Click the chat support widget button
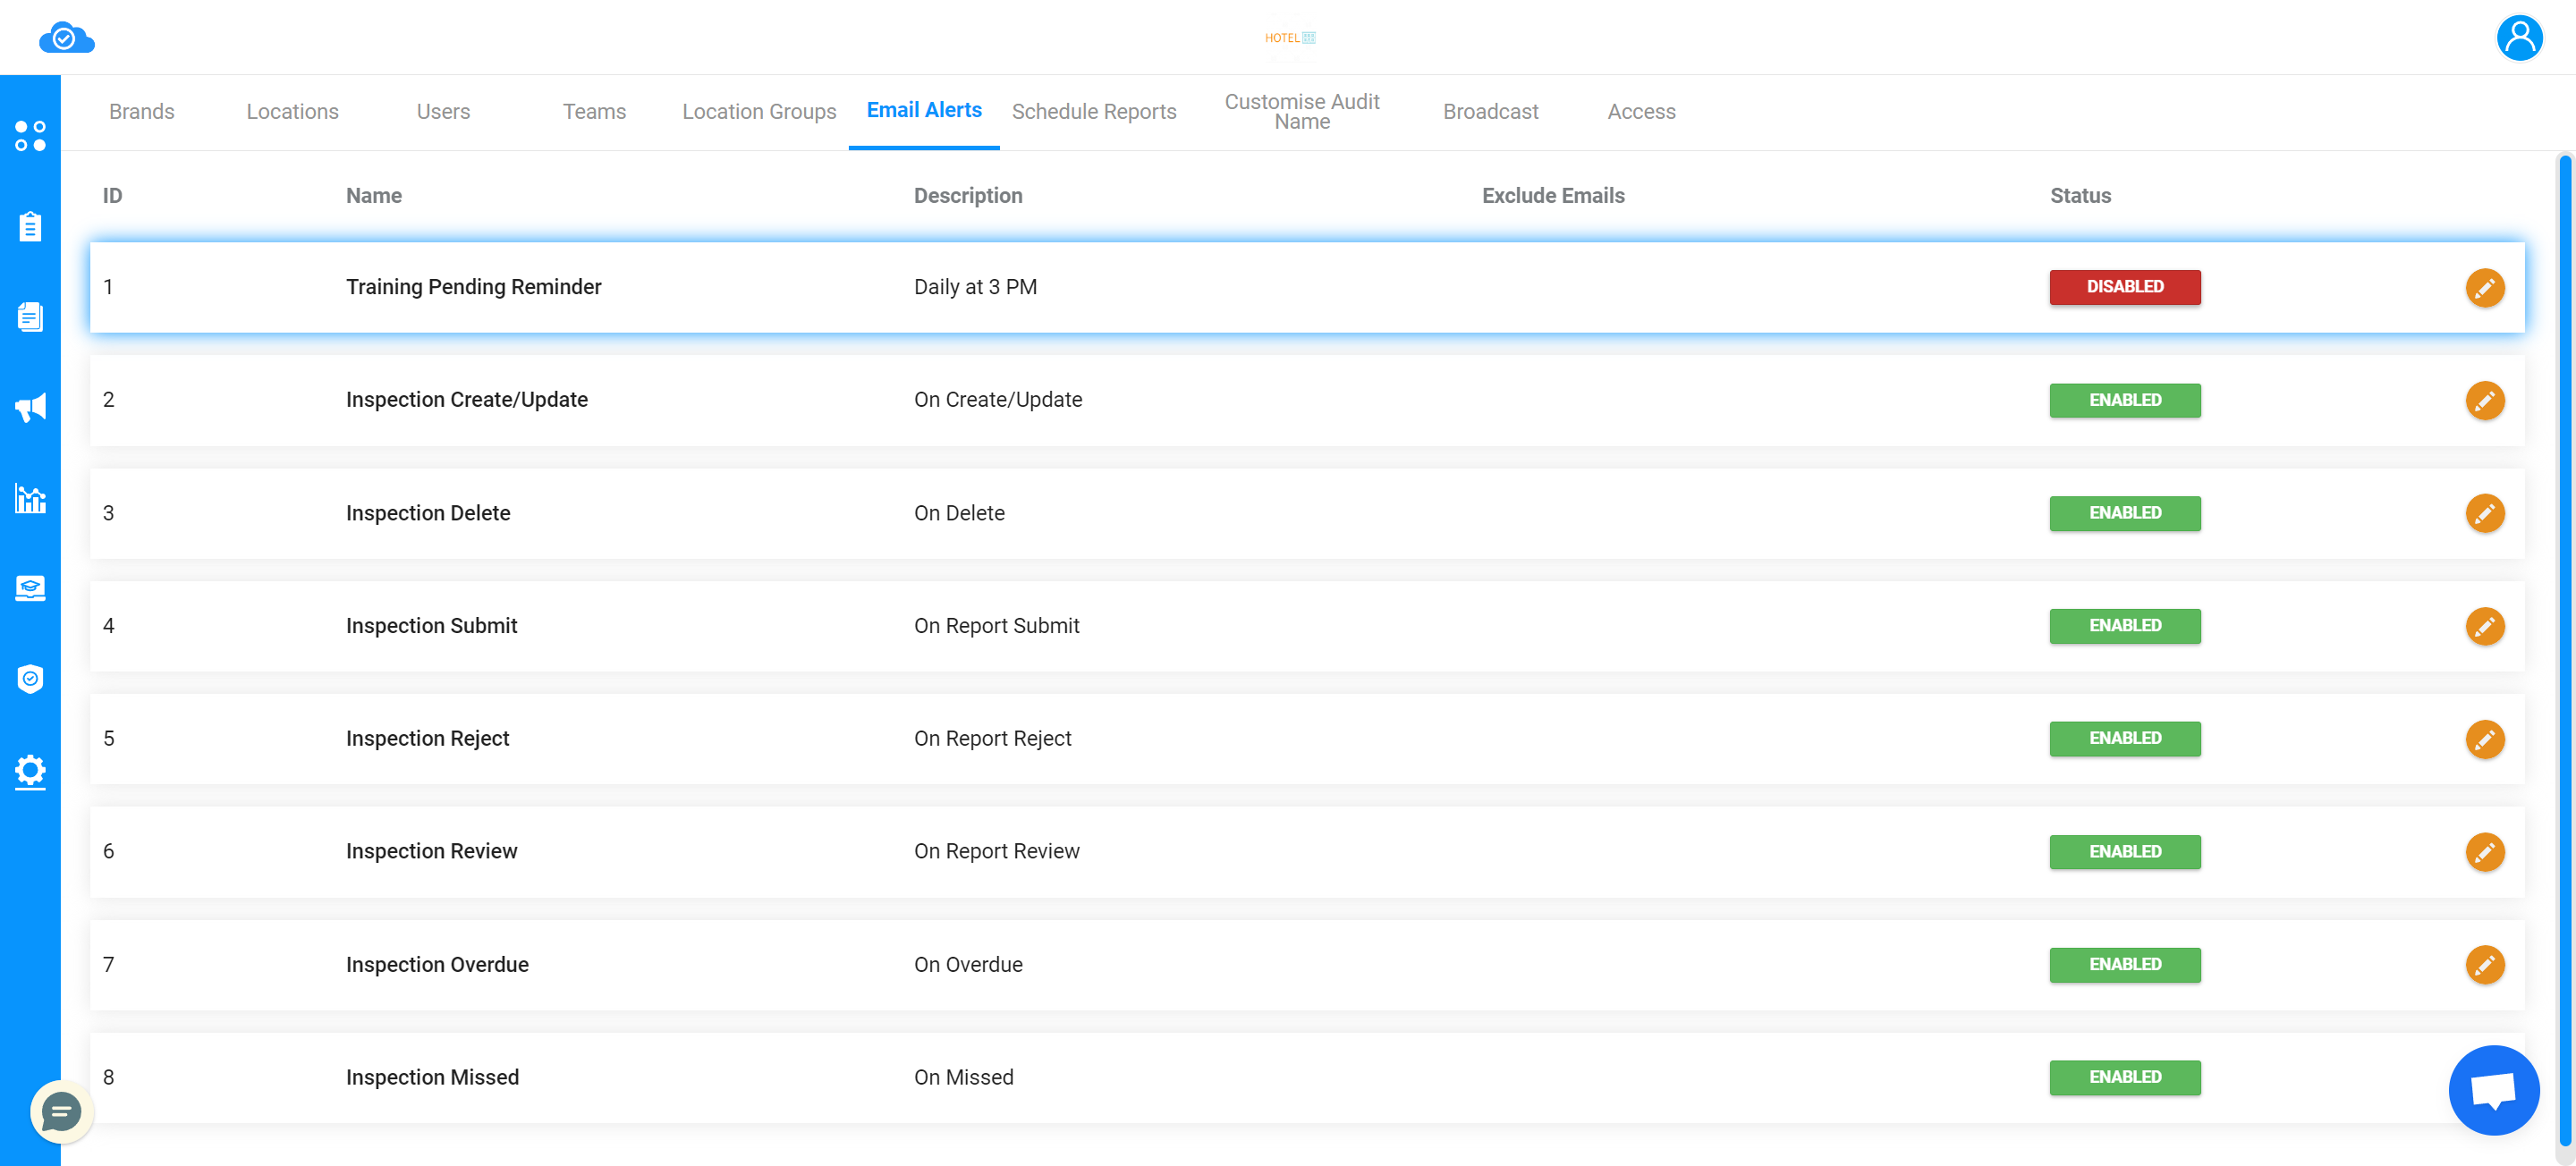The height and width of the screenshot is (1166, 2576). point(61,1111)
